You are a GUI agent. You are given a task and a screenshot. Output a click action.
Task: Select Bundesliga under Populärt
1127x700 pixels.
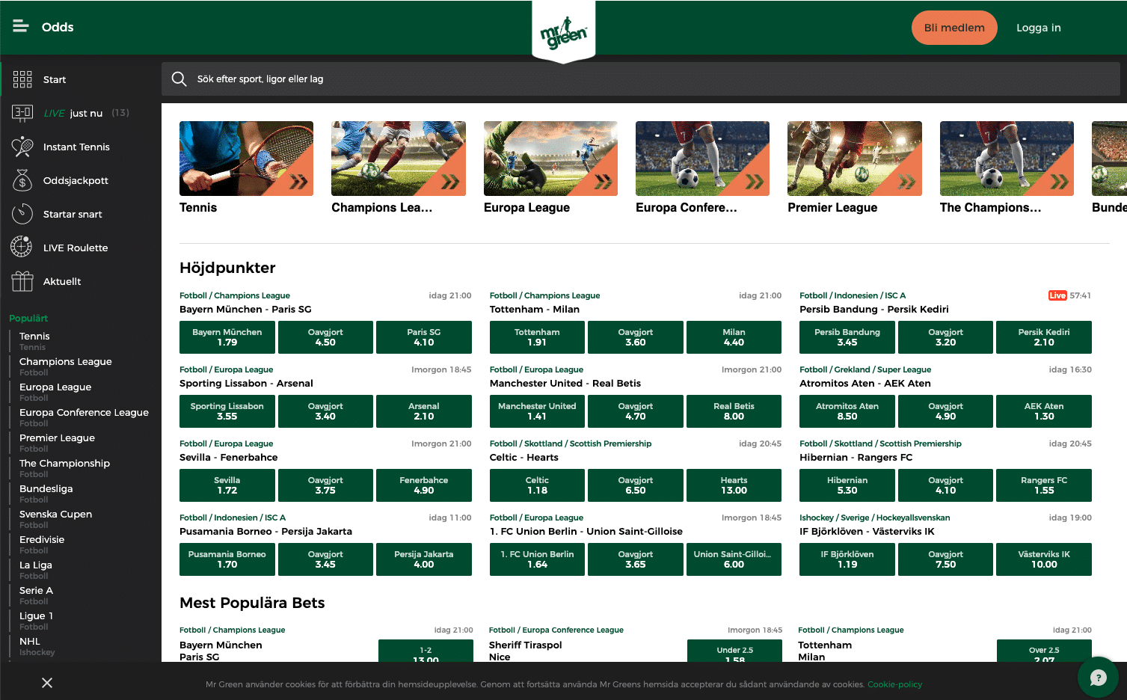(x=46, y=489)
